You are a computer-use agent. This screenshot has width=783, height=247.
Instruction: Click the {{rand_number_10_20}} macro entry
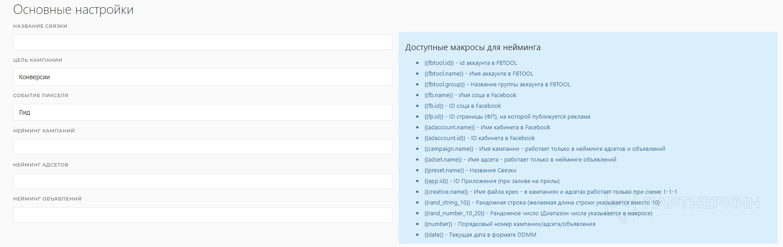point(538,213)
